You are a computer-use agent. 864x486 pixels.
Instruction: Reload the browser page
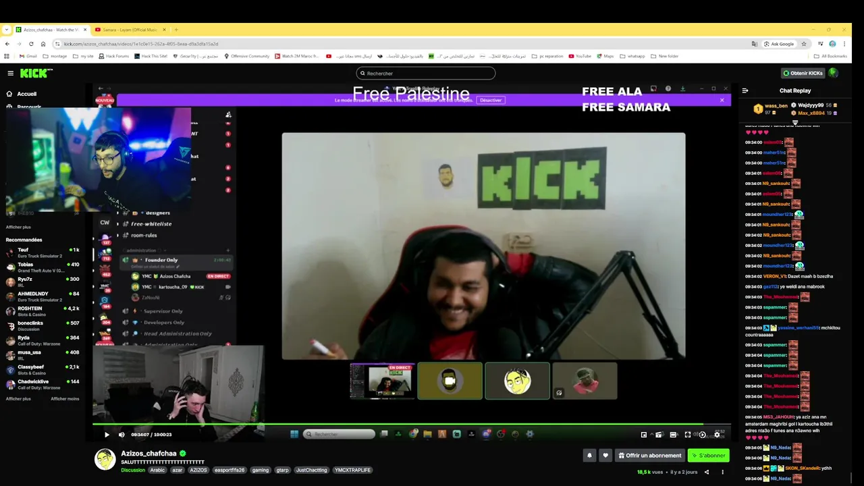(32, 44)
